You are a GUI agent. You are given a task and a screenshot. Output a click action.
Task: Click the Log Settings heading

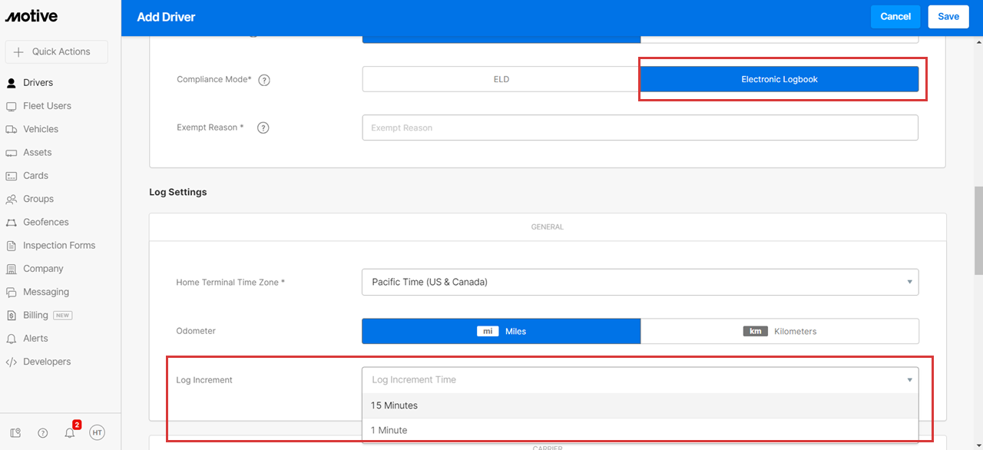coord(177,192)
